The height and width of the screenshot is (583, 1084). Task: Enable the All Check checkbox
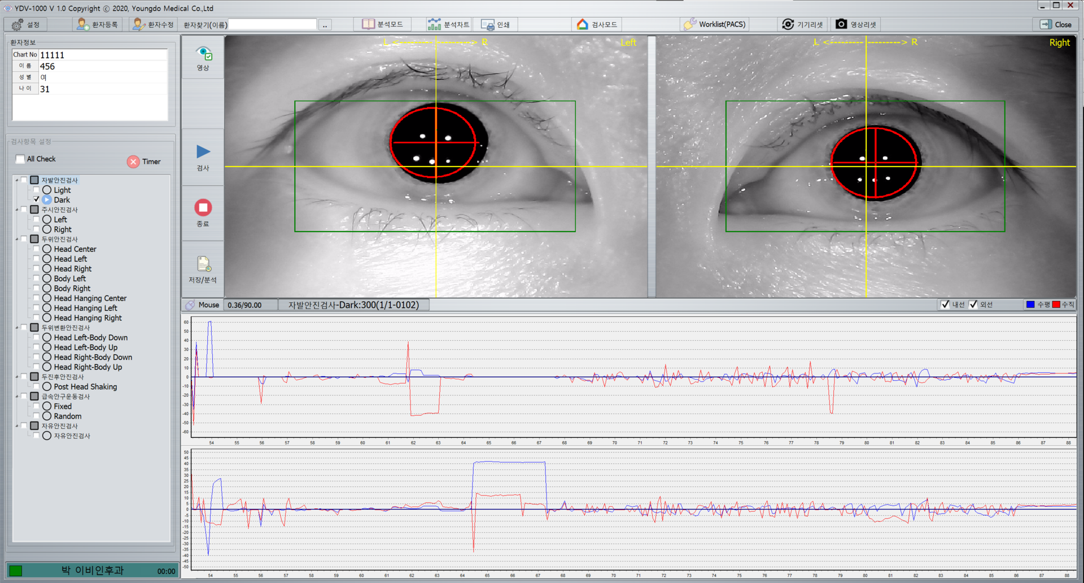tap(20, 159)
